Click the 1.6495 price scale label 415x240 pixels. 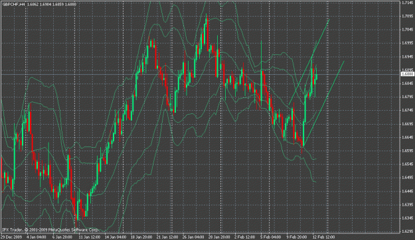407,178
